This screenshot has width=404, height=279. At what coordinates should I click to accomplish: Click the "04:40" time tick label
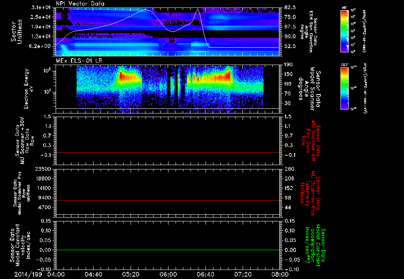tap(93, 274)
